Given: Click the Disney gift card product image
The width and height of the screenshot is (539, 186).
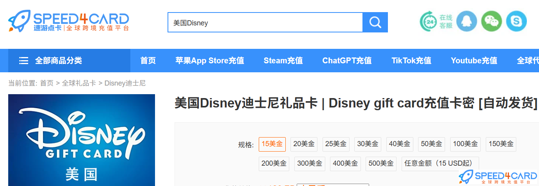Looking at the screenshot, I should pos(81,140).
